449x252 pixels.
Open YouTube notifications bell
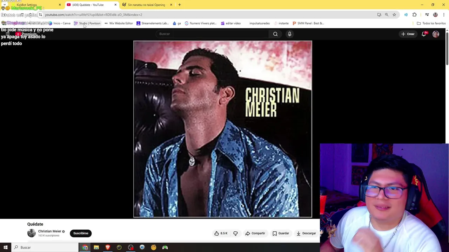424,34
